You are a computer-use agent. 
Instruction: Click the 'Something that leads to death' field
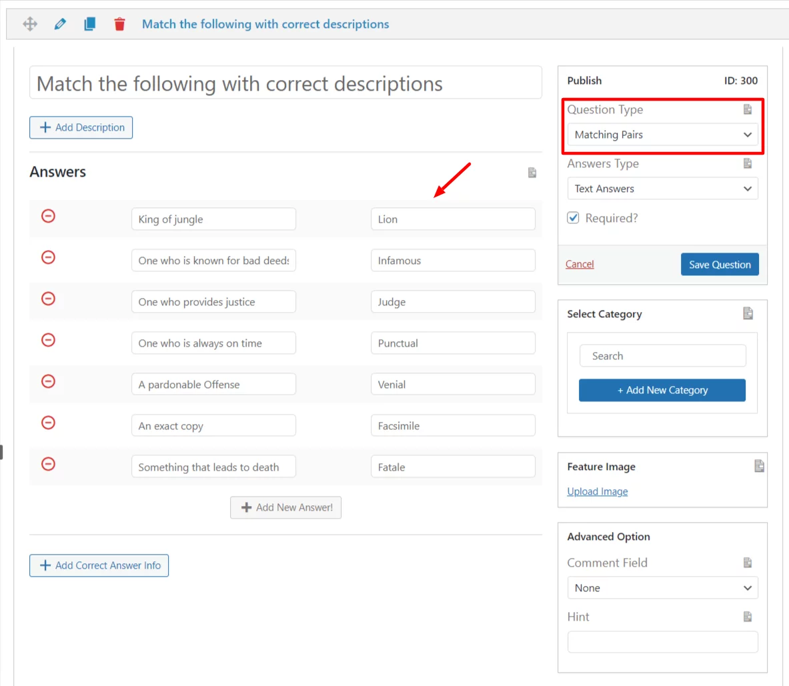(214, 467)
